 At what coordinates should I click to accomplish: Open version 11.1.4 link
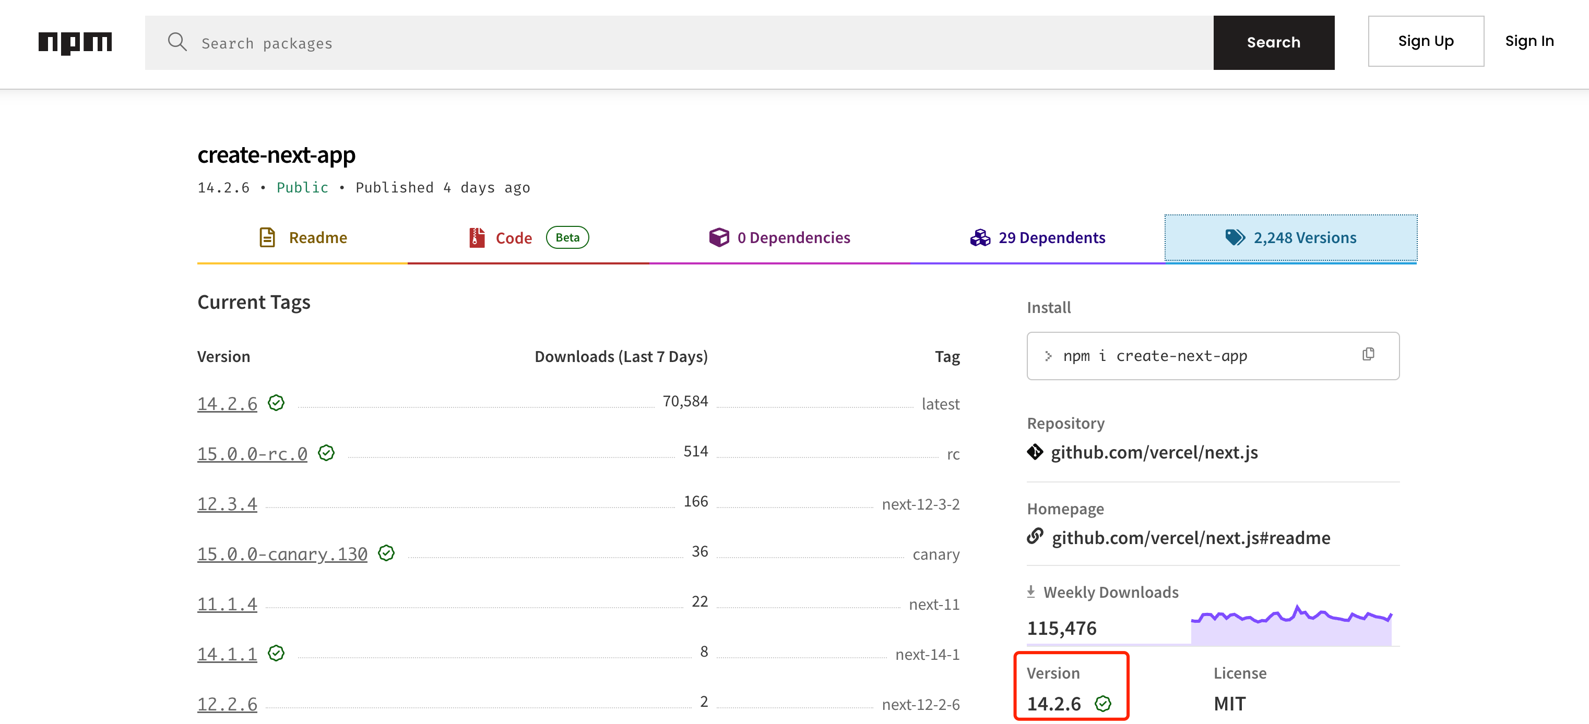[x=227, y=604]
